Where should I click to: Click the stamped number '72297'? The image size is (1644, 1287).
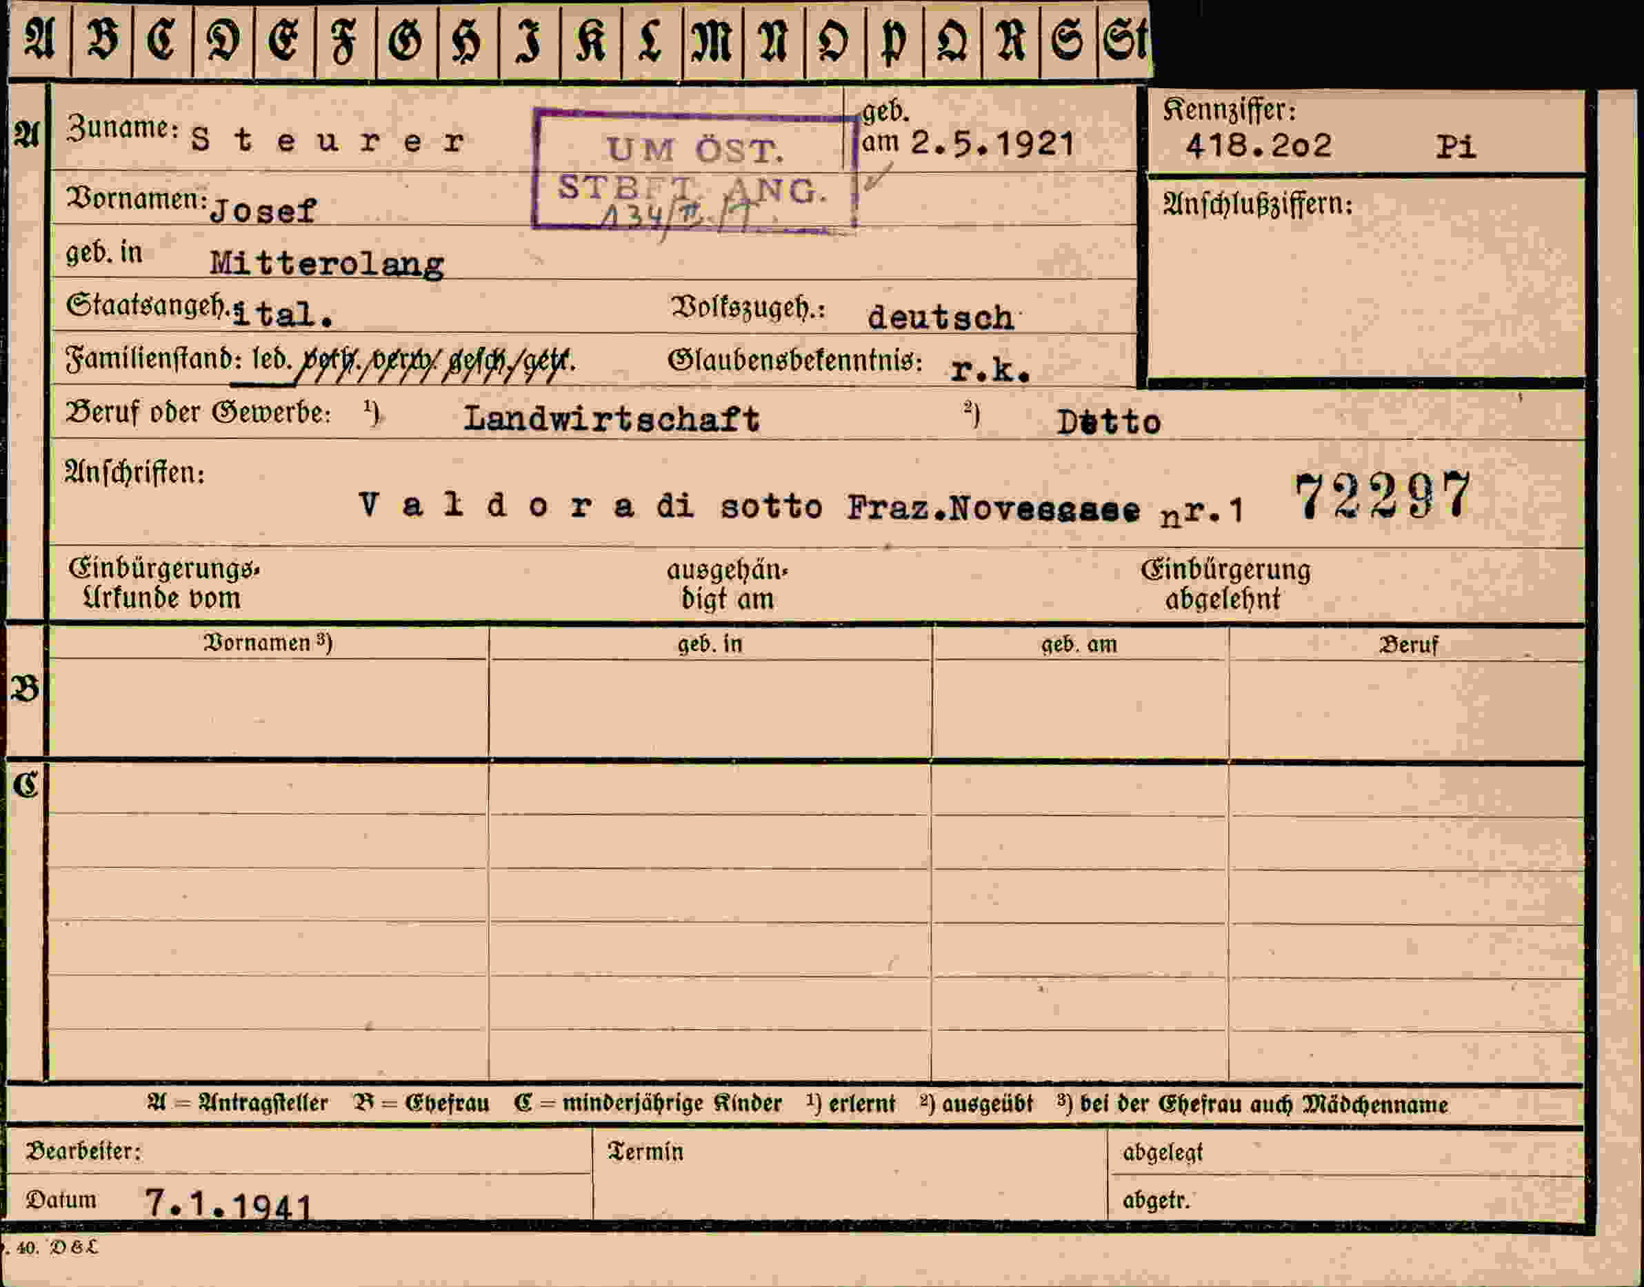(1383, 495)
